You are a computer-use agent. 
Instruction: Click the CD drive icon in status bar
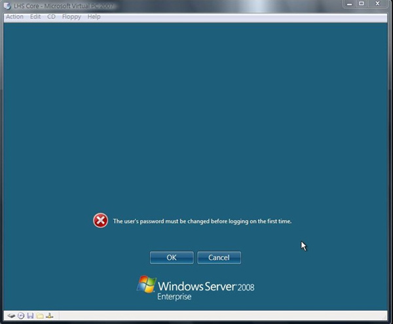tap(21, 315)
